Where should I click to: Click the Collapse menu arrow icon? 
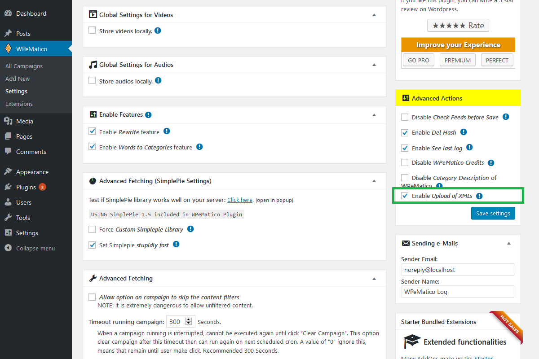tap(8, 248)
